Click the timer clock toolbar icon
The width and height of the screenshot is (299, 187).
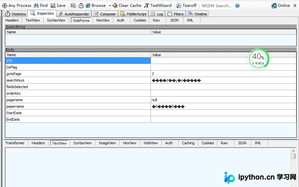coord(81,6)
